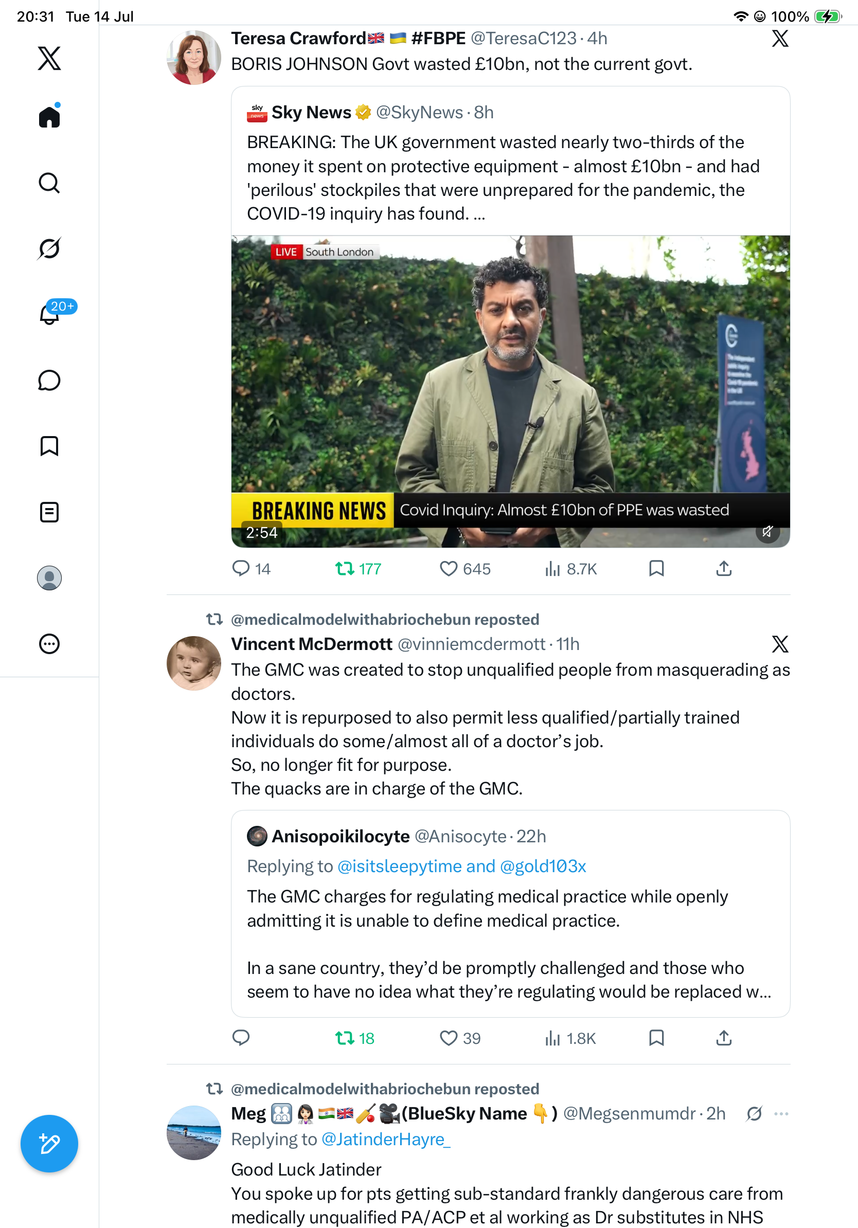Open the @JatinderHayre_ reply link
Screen dimensions: 858x1228
pyautogui.click(x=386, y=1139)
